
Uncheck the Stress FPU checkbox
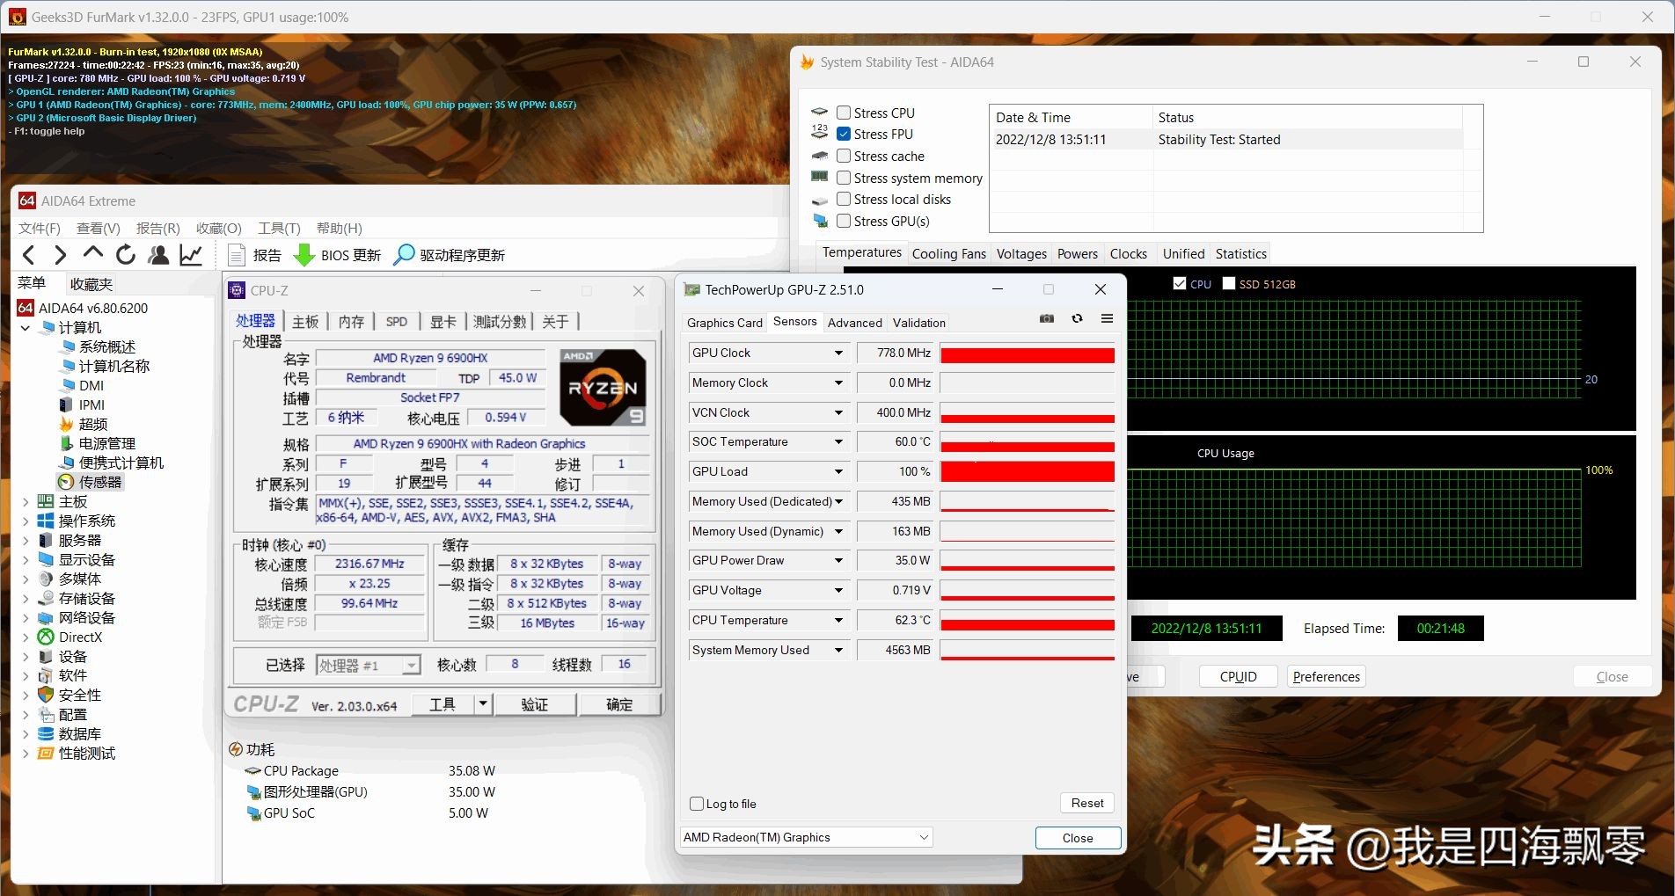tap(844, 135)
